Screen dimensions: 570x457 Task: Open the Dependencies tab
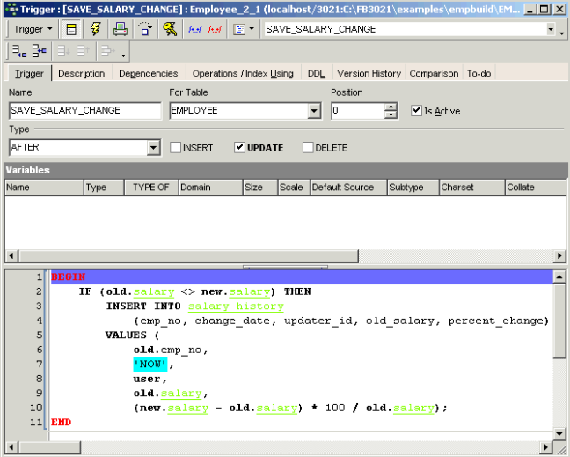tap(149, 73)
